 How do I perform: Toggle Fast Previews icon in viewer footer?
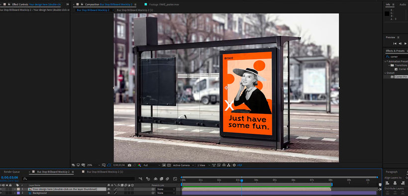[219, 165]
